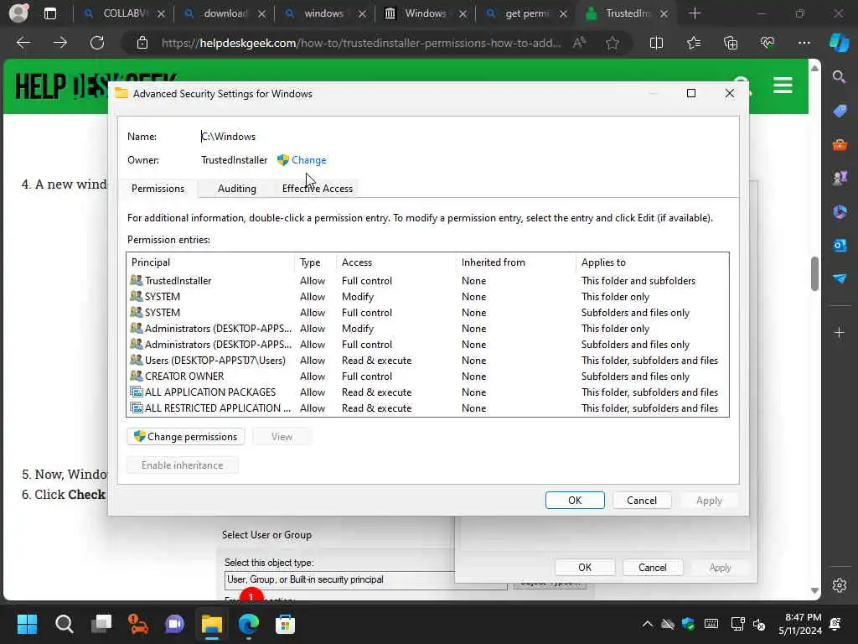The image size is (858, 644).
Task: Open Edge sidebar tools briefcase icon
Action: point(840,145)
